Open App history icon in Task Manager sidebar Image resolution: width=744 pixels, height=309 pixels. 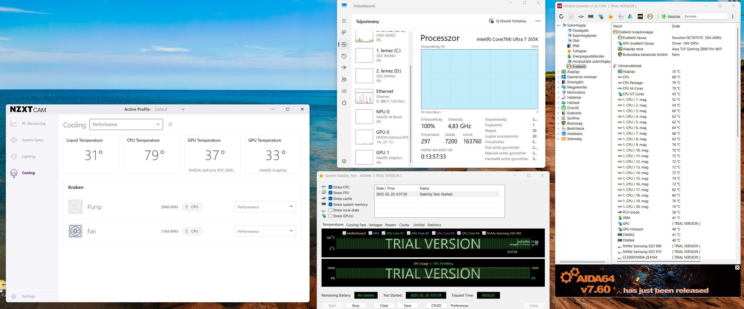(x=344, y=56)
